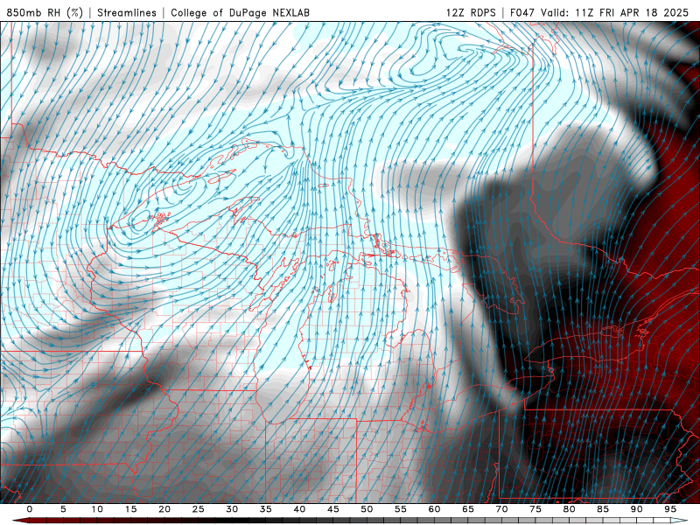Click the 55 label on the color scale
This screenshot has height=525, width=700.
(401, 509)
